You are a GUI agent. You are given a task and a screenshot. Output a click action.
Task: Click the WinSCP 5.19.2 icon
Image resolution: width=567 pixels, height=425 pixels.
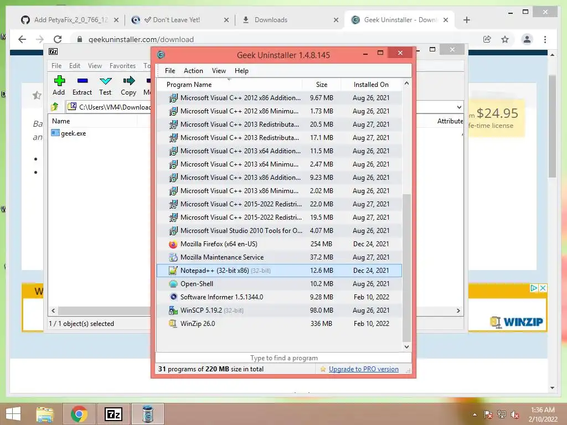pyautogui.click(x=173, y=310)
